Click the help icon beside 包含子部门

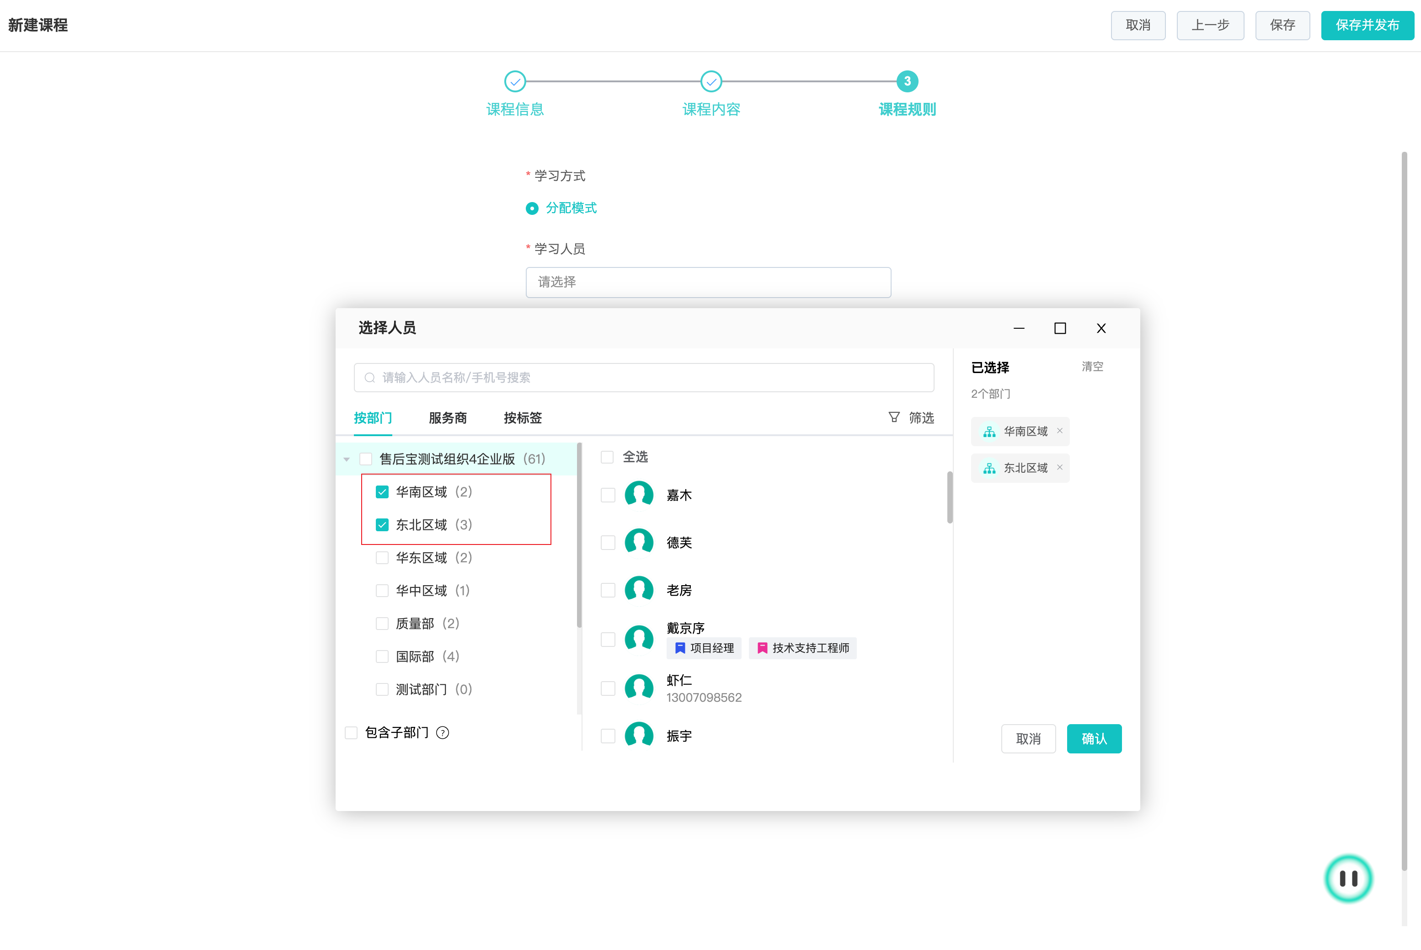[443, 732]
